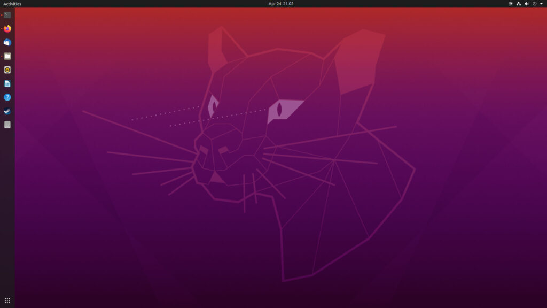Click the grey drive icon in dock
This screenshot has width=547, height=308.
7,125
